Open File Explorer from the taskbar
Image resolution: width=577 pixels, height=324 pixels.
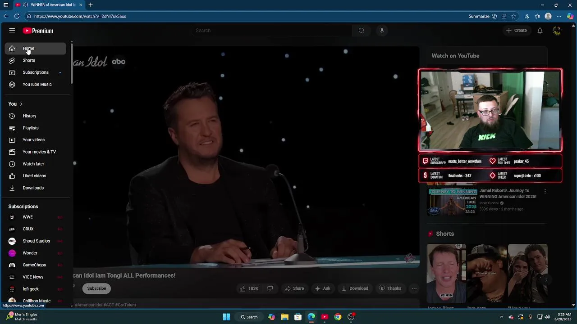pyautogui.click(x=285, y=317)
